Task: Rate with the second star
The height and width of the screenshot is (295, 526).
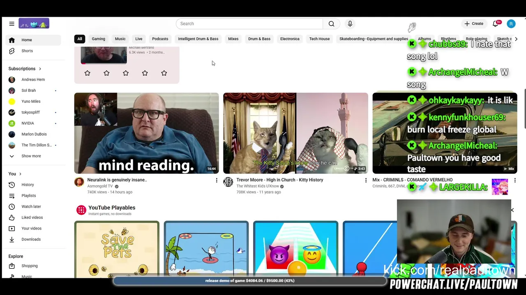Action: [x=106, y=73]
